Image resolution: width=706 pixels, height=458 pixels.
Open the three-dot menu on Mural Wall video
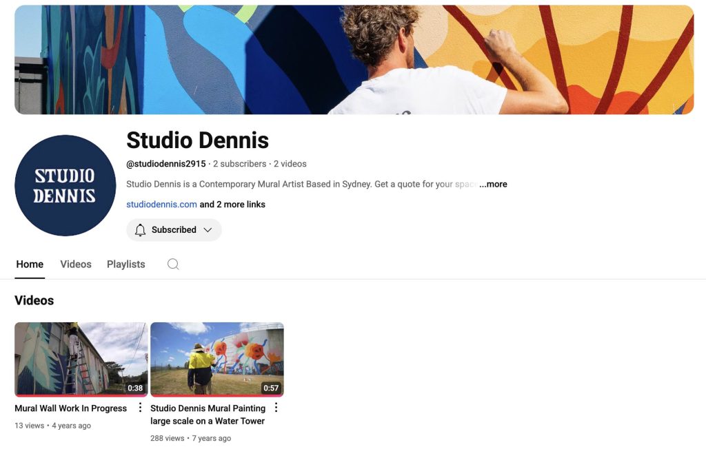[x=140, y=407]
